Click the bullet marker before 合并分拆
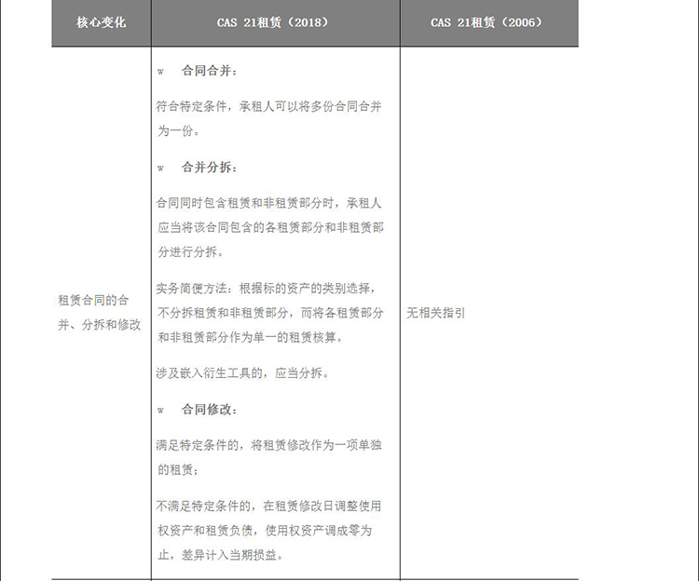The width and height of the screenshot is (699, 581). click(x=160, y=168)
